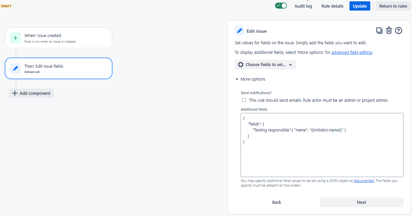Screen dimensions: 412x216
Task: Click the Send notifications? label
Action: tap(256, 93)
